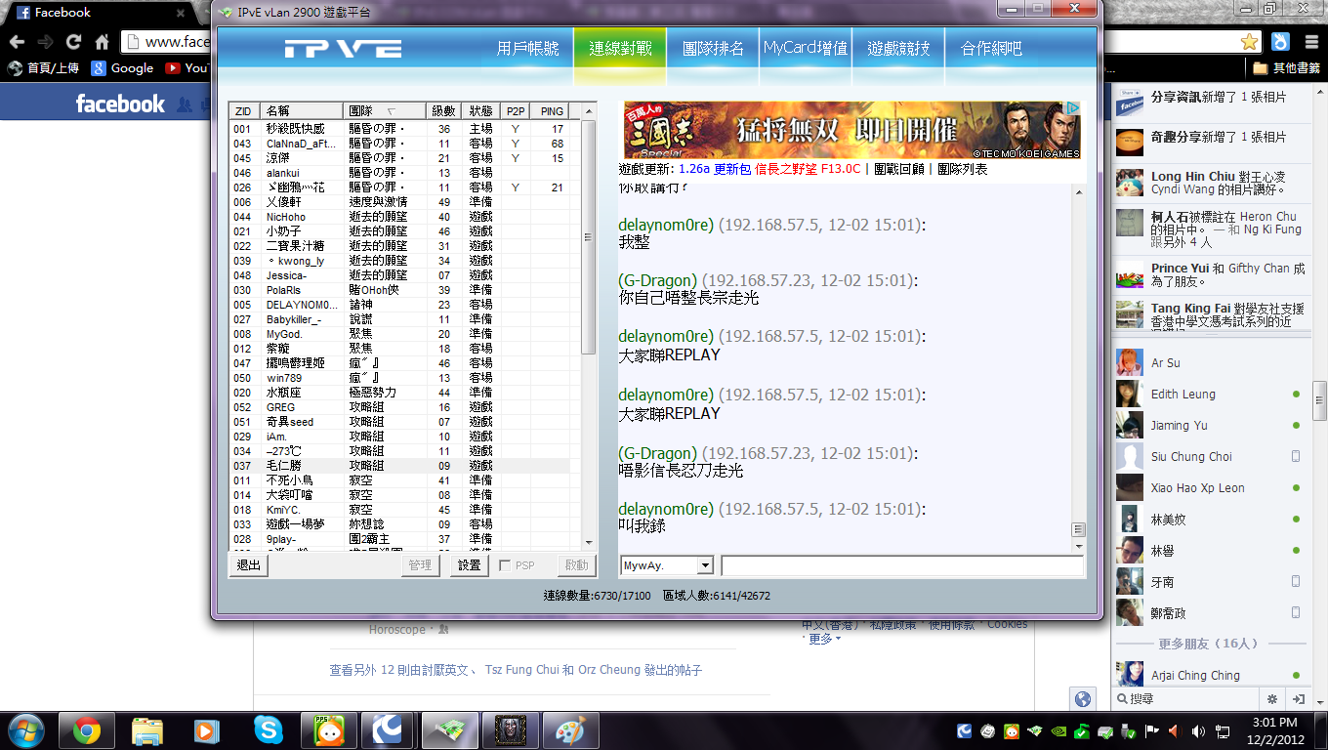Open the 團戰回顧 link
The width and height of the screenshot is (1328, 750).
(x=900, y=169)
